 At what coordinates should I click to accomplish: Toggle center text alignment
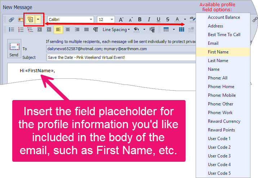tap(68, 30)
